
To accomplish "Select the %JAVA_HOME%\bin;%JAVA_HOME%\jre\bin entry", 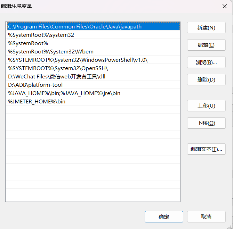I will (93, 93).
